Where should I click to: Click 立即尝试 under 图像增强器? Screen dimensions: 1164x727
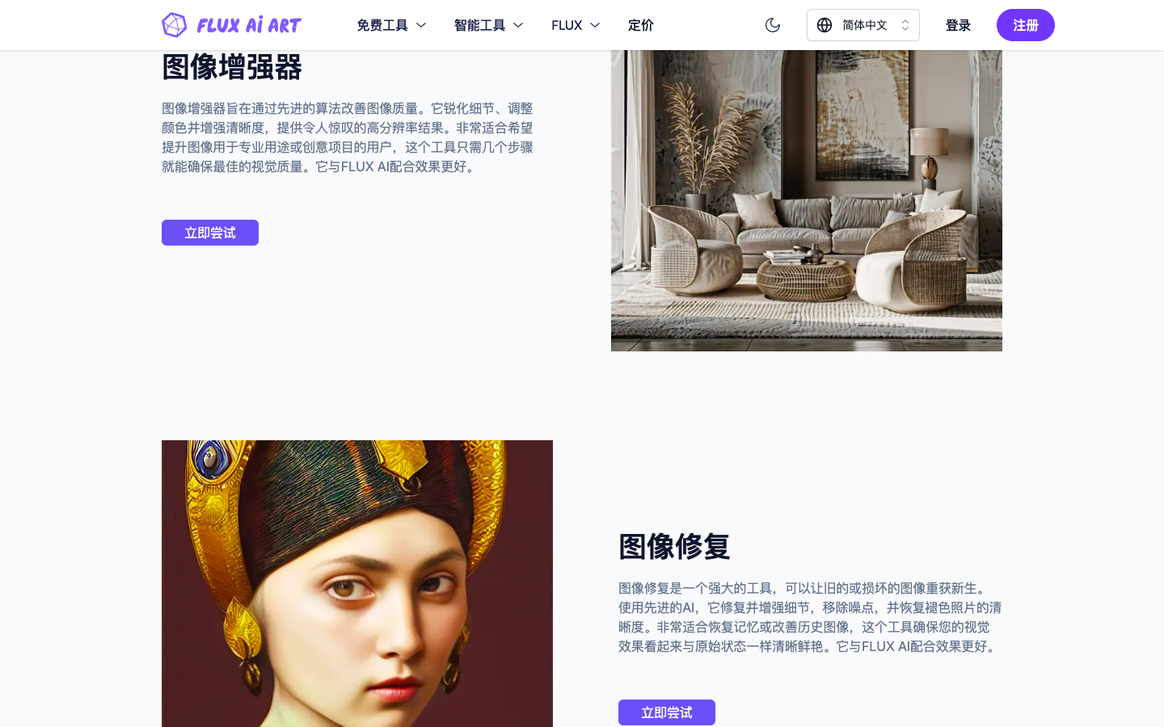pos(210,233)
